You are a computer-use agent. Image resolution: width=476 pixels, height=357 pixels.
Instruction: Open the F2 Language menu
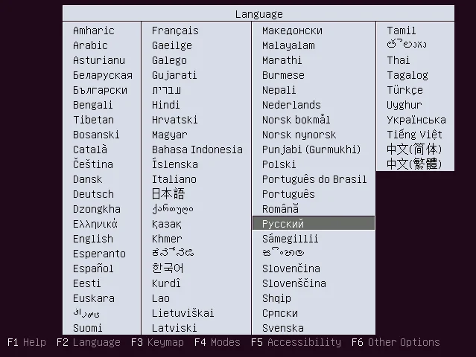88,343
